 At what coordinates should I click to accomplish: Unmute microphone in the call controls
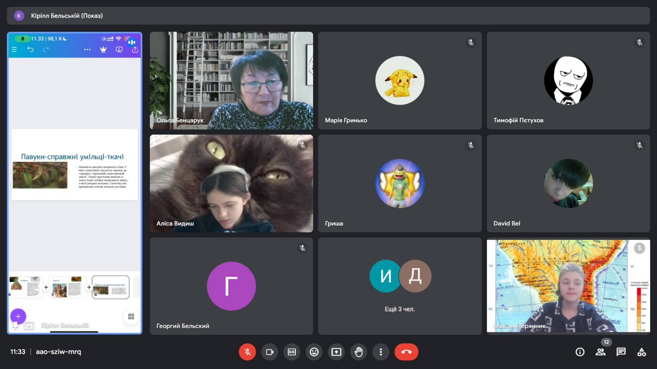point(247,352)
